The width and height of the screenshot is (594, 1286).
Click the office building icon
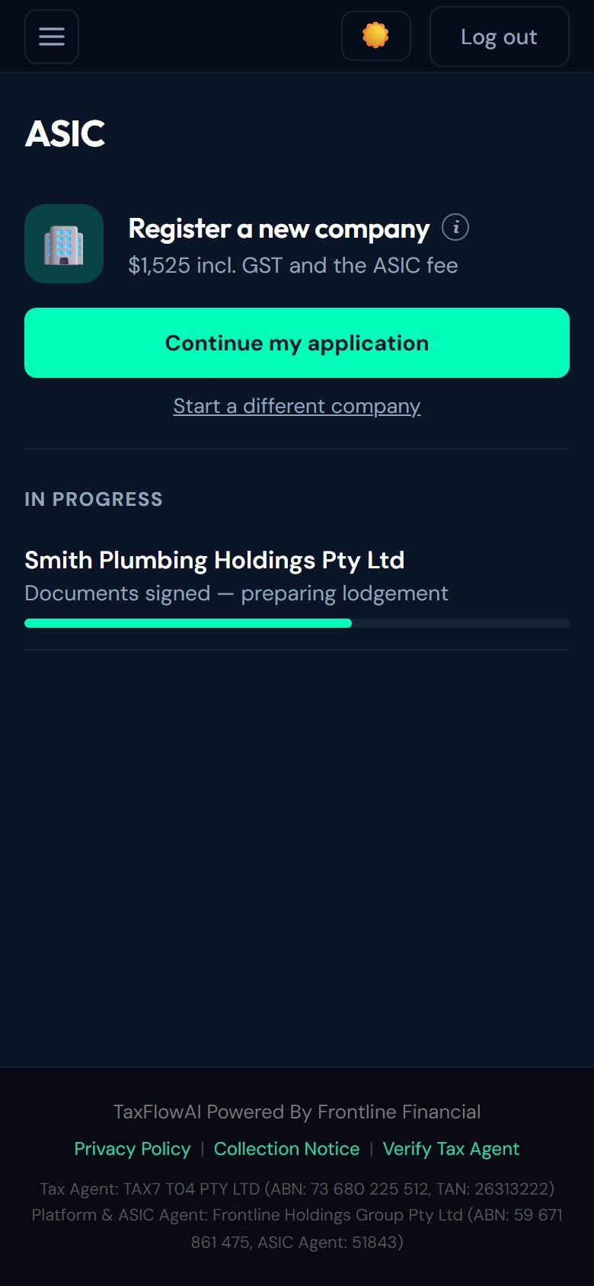[64, 244]
